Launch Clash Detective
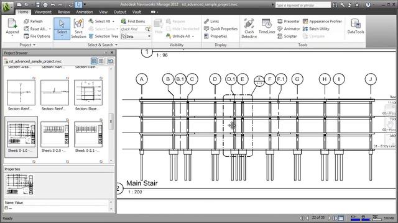This screenshot has width=398, height=223. (x=249, y=28)
